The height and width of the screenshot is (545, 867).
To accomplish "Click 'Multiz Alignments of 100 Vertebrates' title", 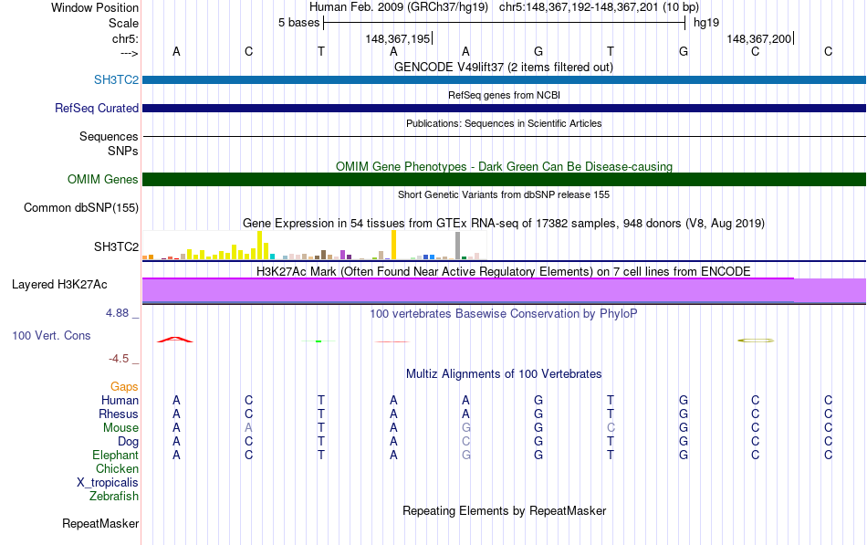I will click(x=504, y=374).
